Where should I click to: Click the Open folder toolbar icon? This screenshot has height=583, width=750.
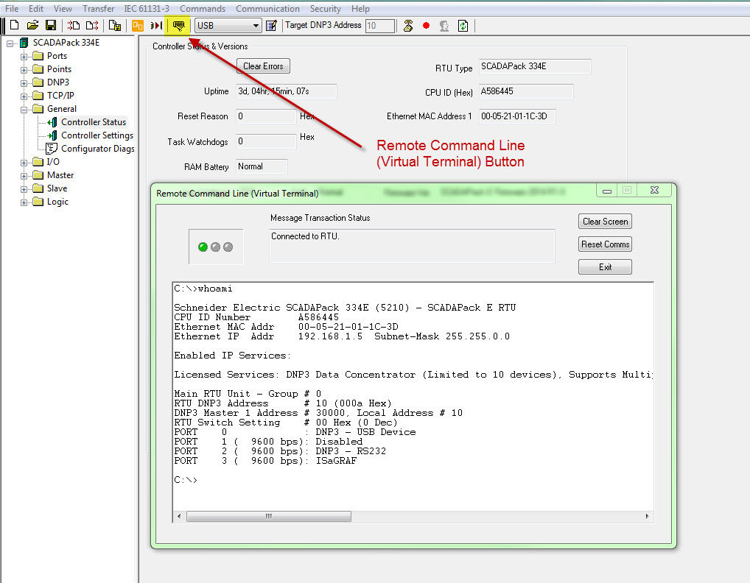tap(32, 25)
